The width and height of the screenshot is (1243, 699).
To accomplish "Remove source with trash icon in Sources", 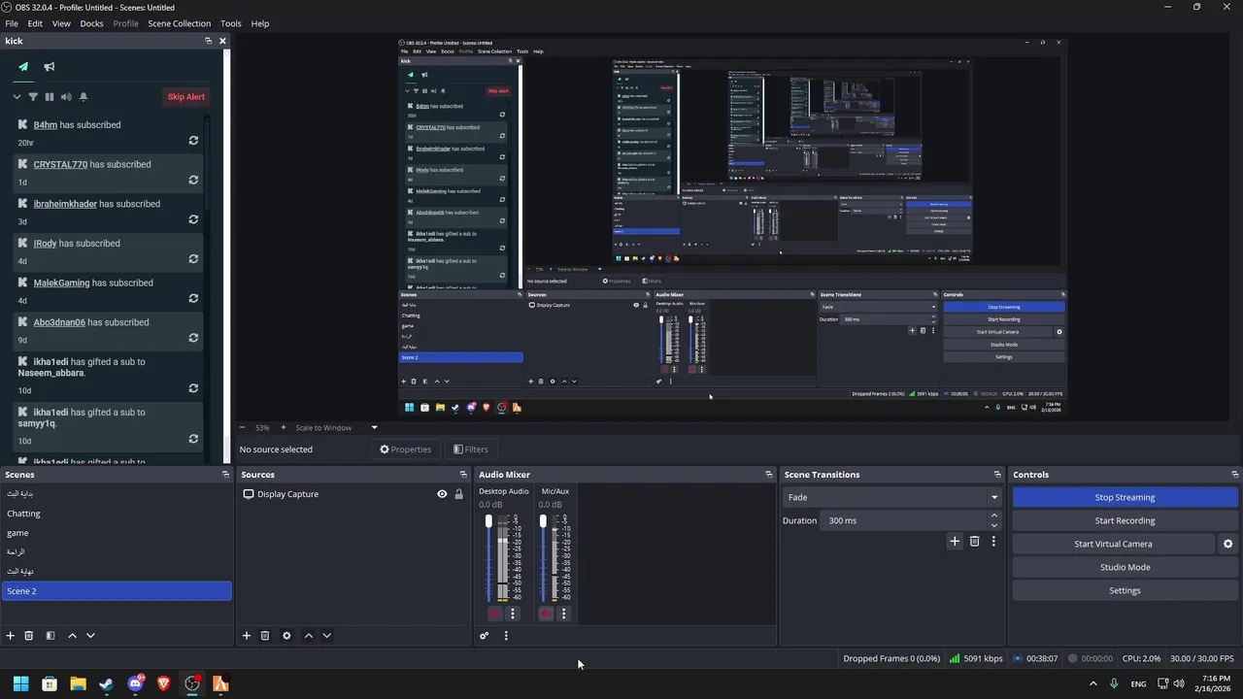I will (x=265, y=636).
